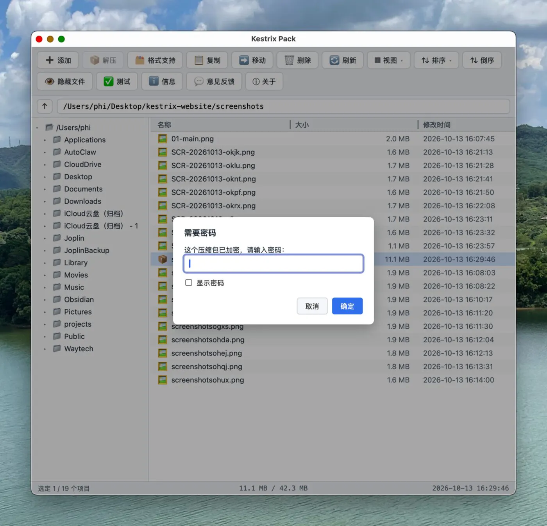Viewport: 547px width, 526px height.
Task: Focus the archive password input field
Action: (273, 263)
